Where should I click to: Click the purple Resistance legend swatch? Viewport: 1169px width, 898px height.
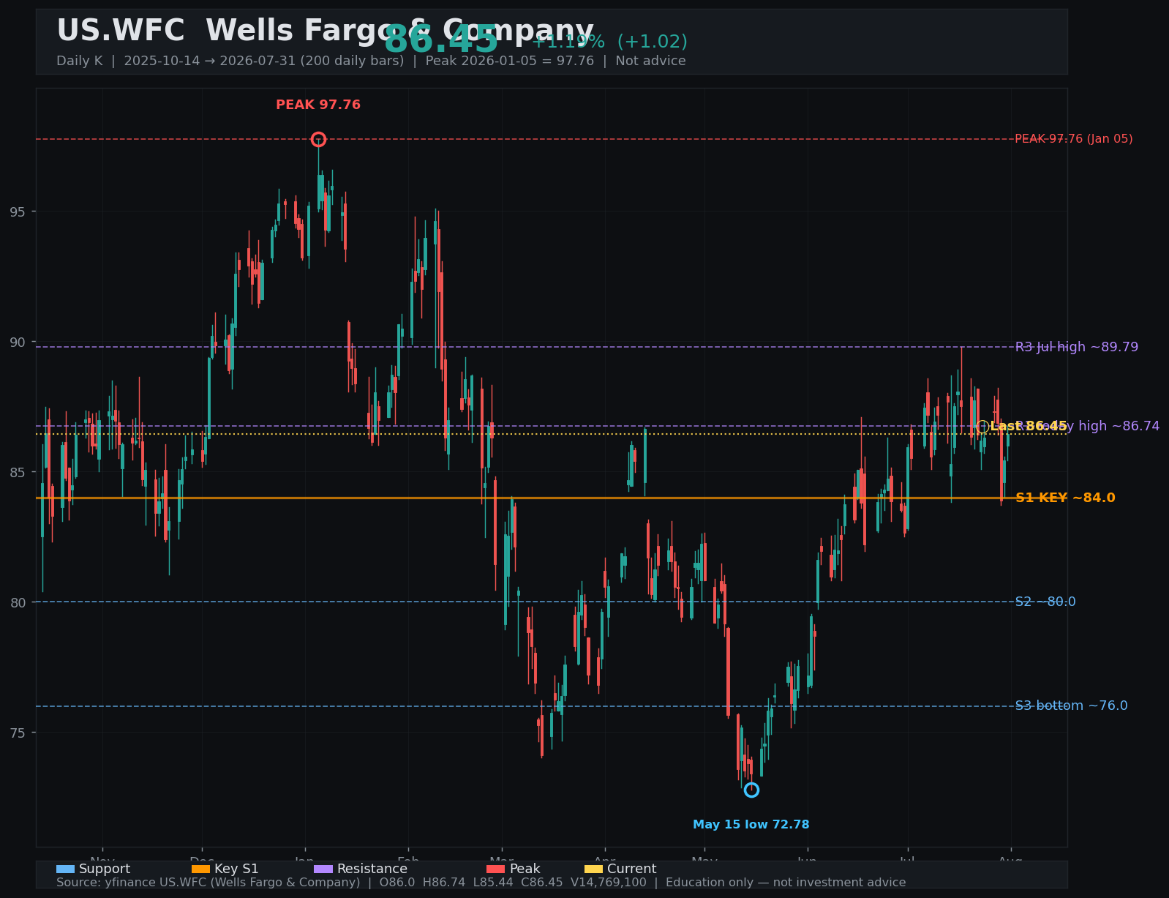323,869
